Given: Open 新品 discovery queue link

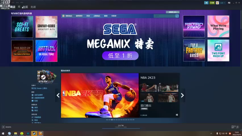Looking at the screenshot, I should click(36, 111).
